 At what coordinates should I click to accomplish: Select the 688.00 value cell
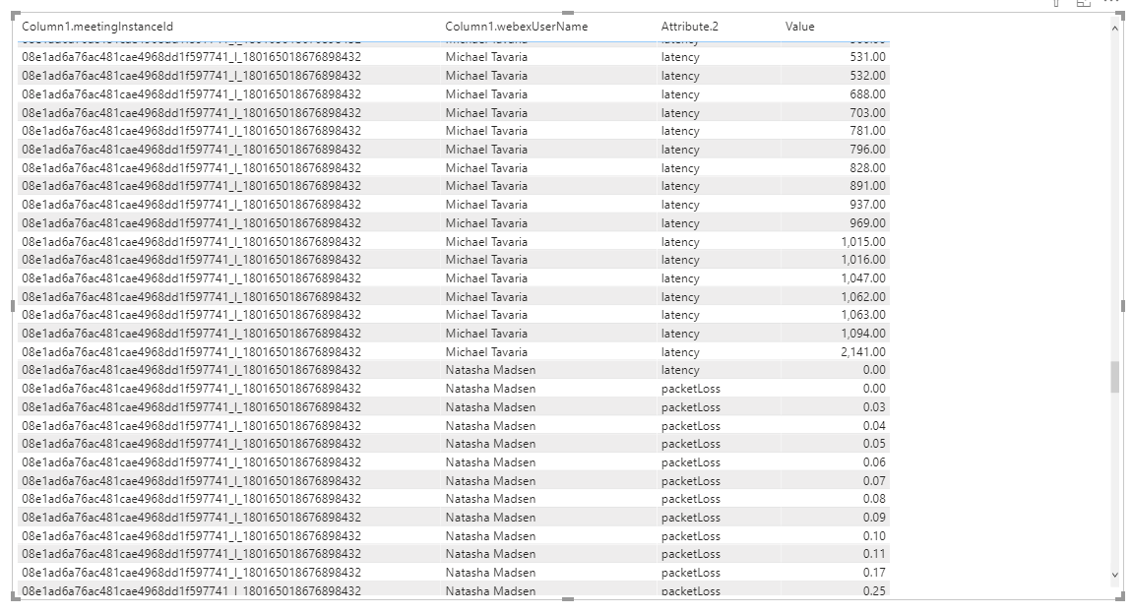[867, 94]
